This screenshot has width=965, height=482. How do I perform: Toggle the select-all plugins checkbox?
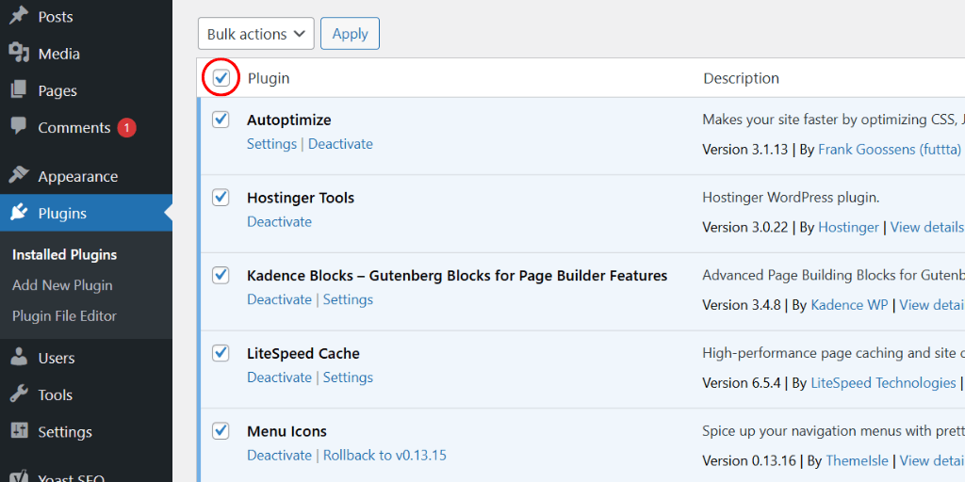tap(221, 78)
